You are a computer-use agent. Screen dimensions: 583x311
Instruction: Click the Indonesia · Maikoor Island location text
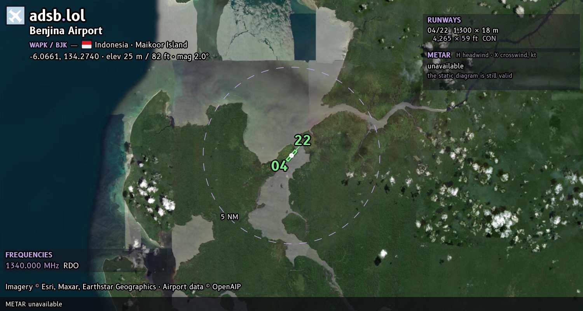point(141,45)
